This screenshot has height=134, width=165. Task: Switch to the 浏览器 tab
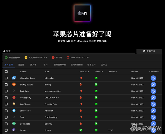[21, 65]
